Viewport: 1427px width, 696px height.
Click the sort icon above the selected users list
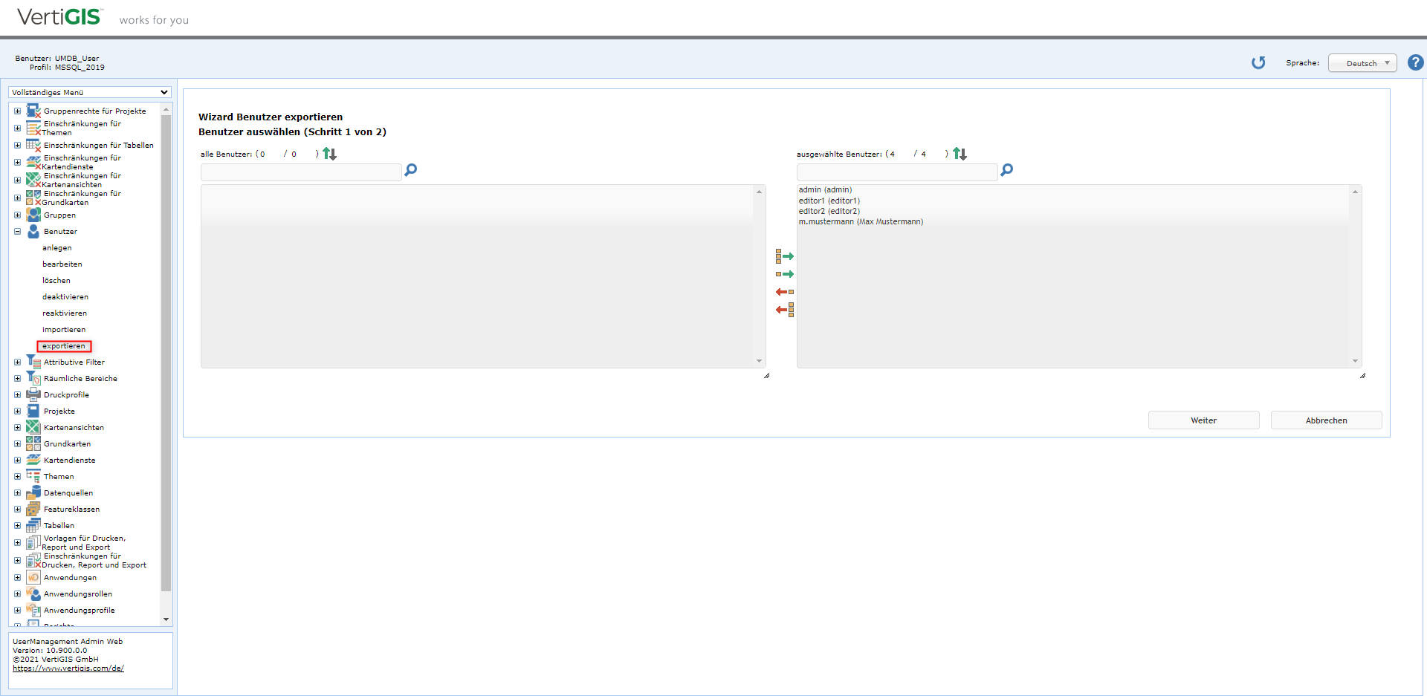tap(960, 153)
